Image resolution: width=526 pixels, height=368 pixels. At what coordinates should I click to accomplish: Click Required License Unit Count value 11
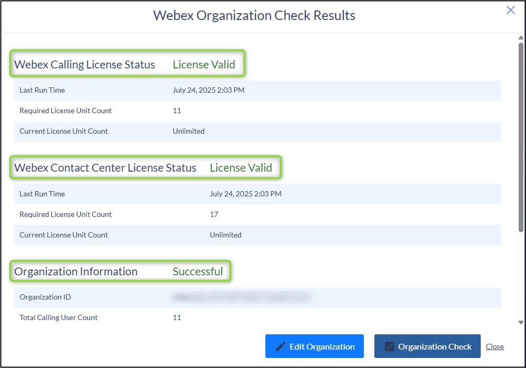(177, 111)
